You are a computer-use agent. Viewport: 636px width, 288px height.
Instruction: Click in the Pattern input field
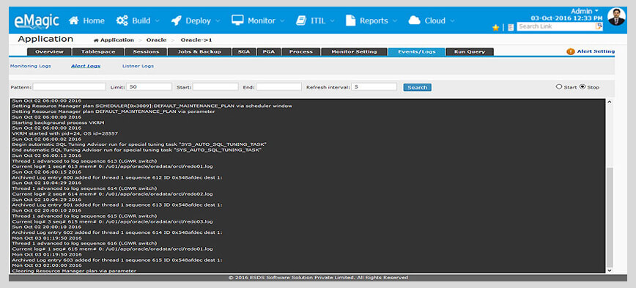click(69, 86)
